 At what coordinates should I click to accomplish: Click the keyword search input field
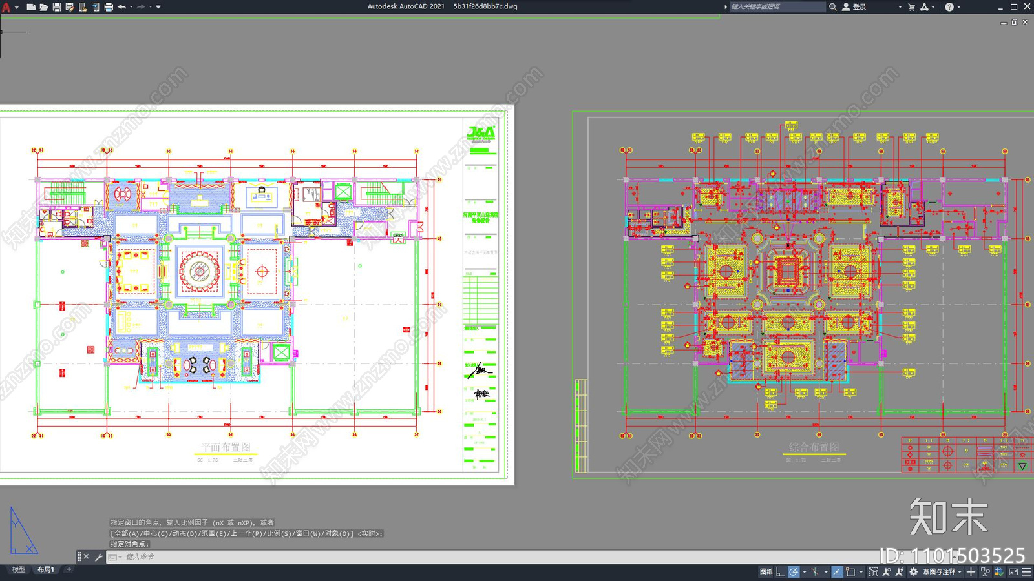click(x=777, y=6)
